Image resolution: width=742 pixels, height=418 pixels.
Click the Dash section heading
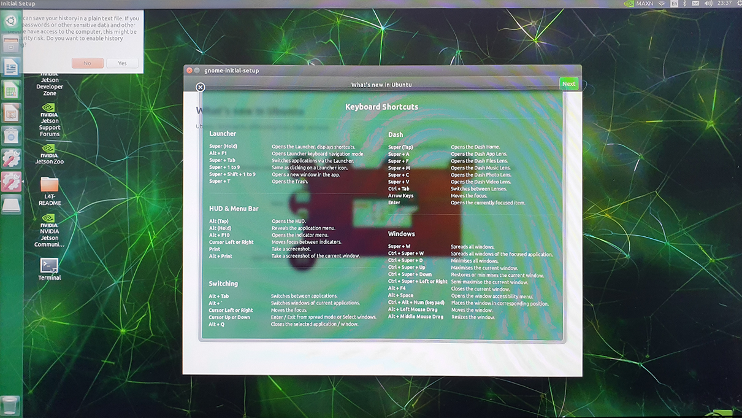coord(396,134)
